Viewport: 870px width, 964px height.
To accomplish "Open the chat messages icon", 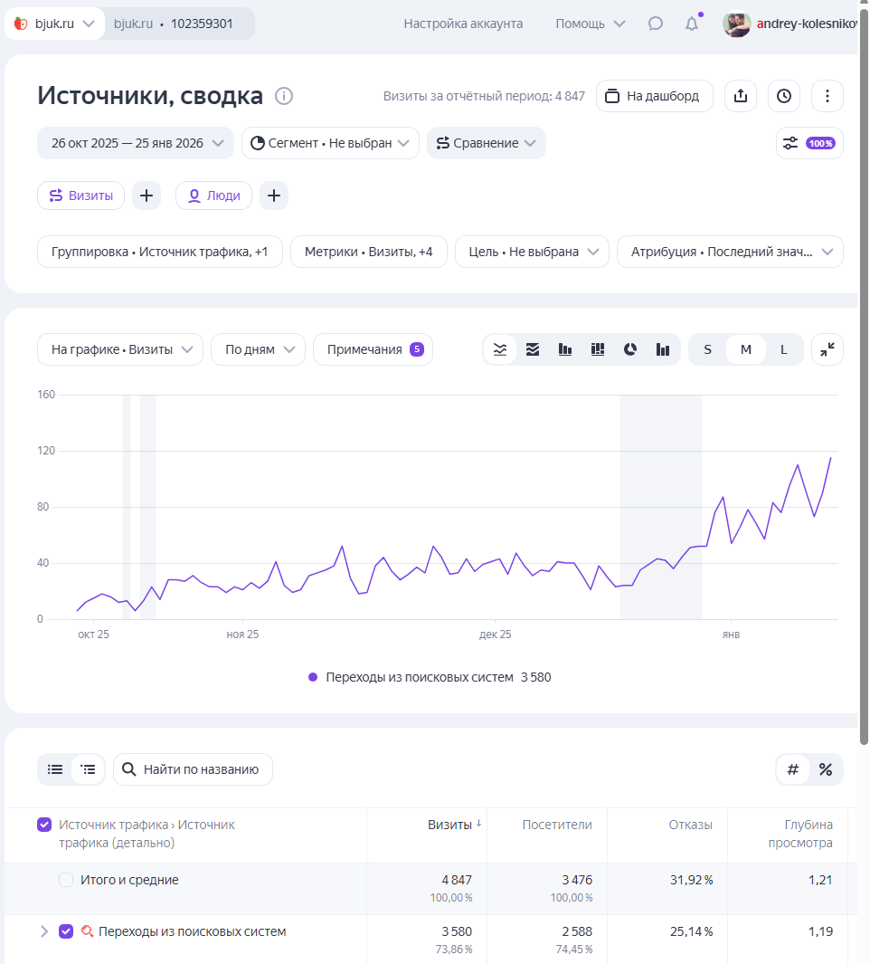I will tap(656, 24).
